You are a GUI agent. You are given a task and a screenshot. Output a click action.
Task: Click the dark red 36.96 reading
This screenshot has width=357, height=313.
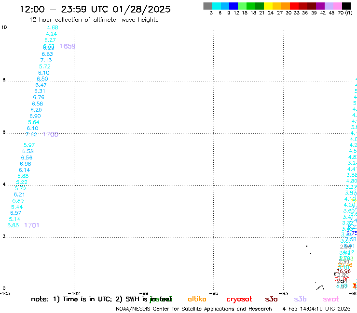click(x=343, y=271)
